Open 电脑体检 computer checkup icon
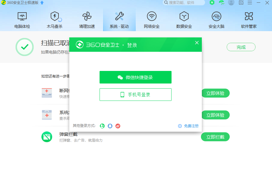272x170 pixels. point(22,16)
